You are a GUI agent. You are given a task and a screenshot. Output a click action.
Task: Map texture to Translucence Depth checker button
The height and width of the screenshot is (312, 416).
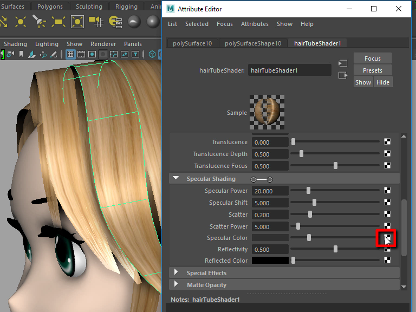click(387, 153)
